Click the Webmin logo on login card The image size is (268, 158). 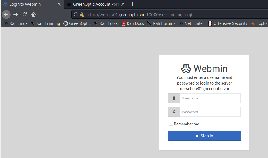point(186,68)
